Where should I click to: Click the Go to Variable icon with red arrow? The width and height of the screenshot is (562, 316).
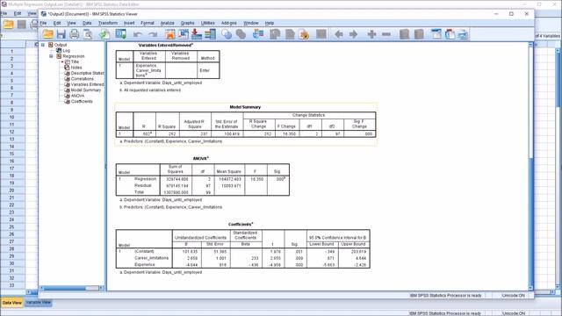(197, 34)
